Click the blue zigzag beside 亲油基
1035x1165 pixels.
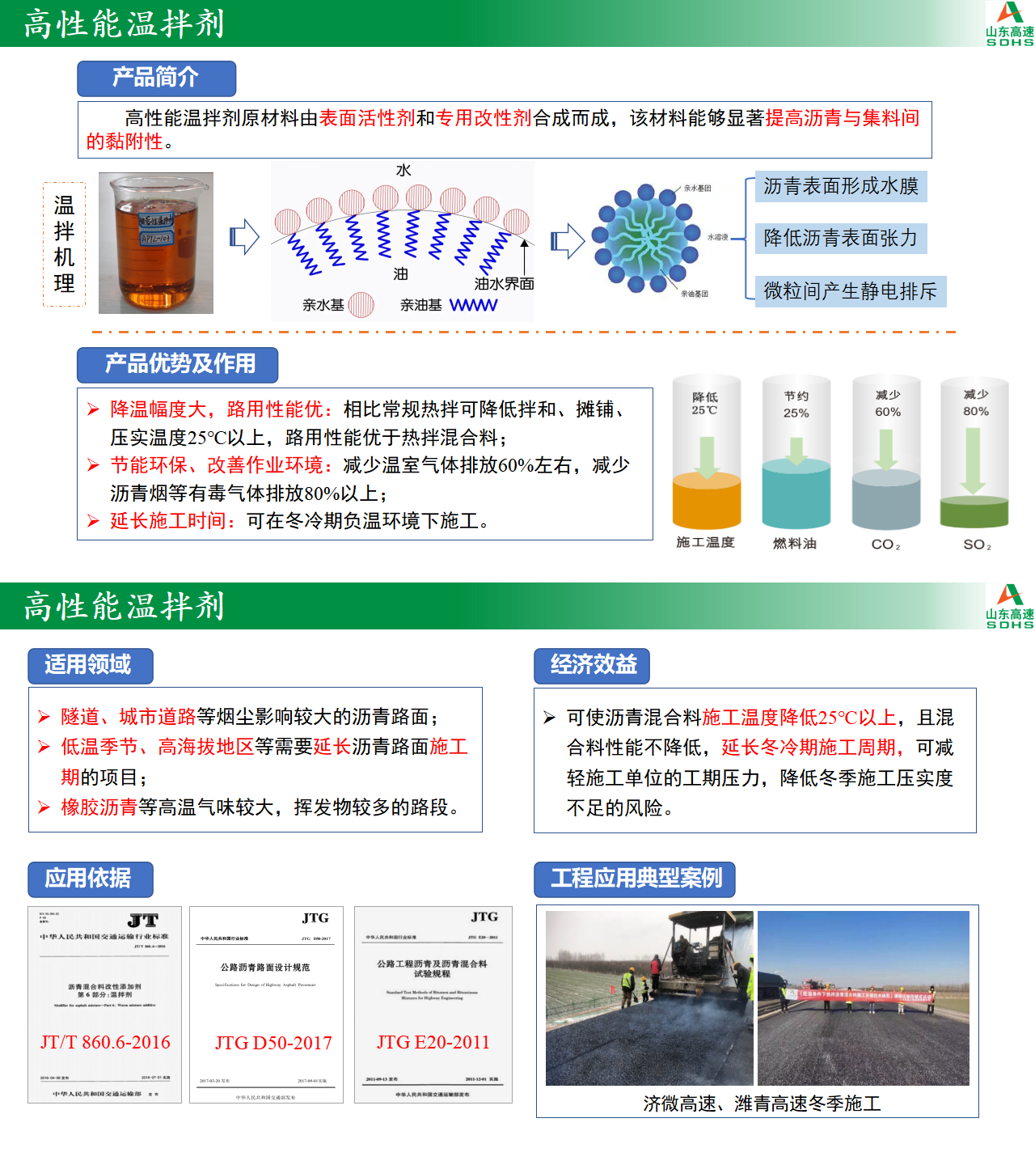tap(473, 305)
